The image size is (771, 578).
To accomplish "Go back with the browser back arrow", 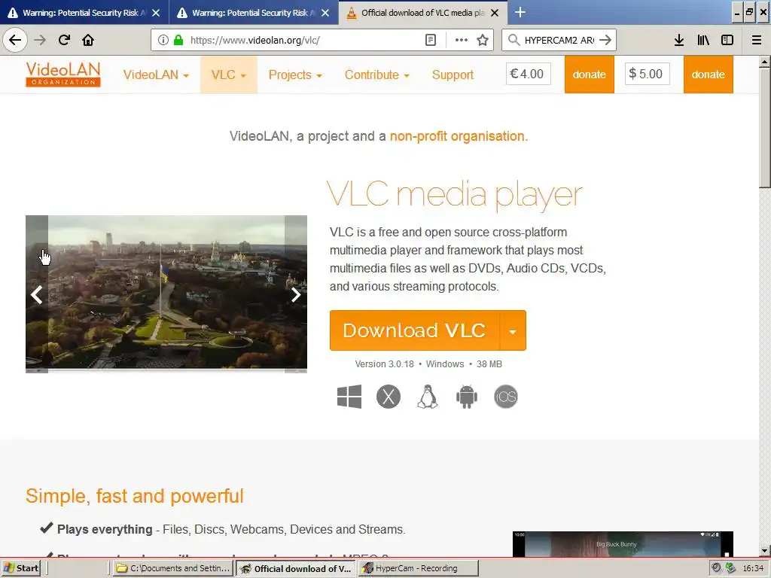I will tap(15, 40).
